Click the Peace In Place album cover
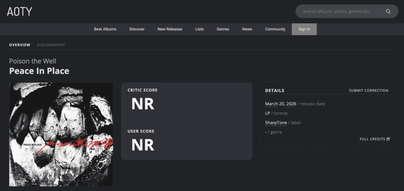The image size is (404, 191). point(61,134)
